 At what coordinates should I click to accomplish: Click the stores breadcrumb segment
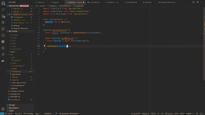42,6
